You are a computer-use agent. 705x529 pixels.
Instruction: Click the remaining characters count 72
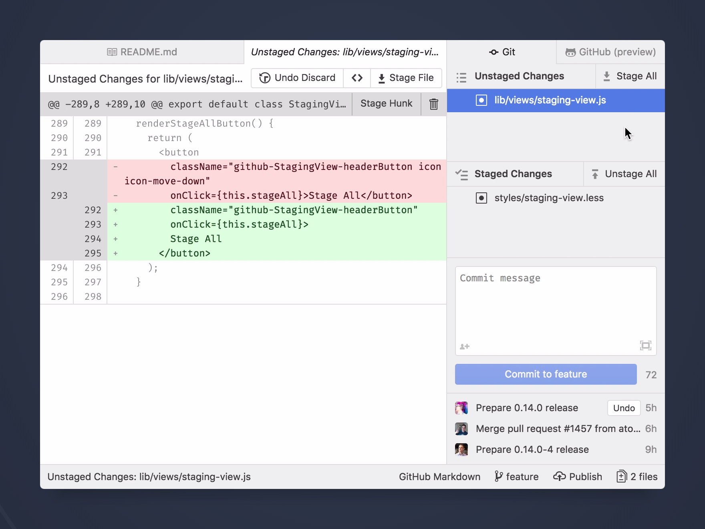[x=651, y=375]
